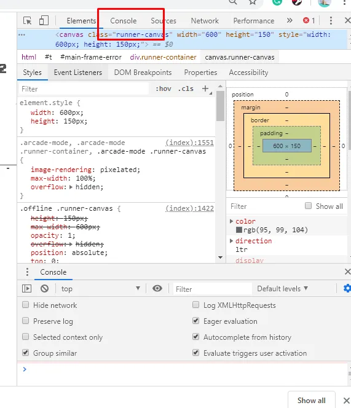
Task: Switch to the Network tab
Action: pos(205,21)
